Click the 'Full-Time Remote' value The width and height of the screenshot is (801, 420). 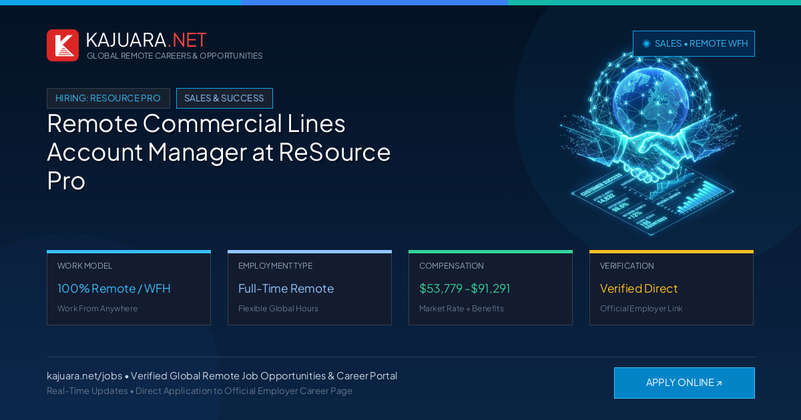[286, 289]
